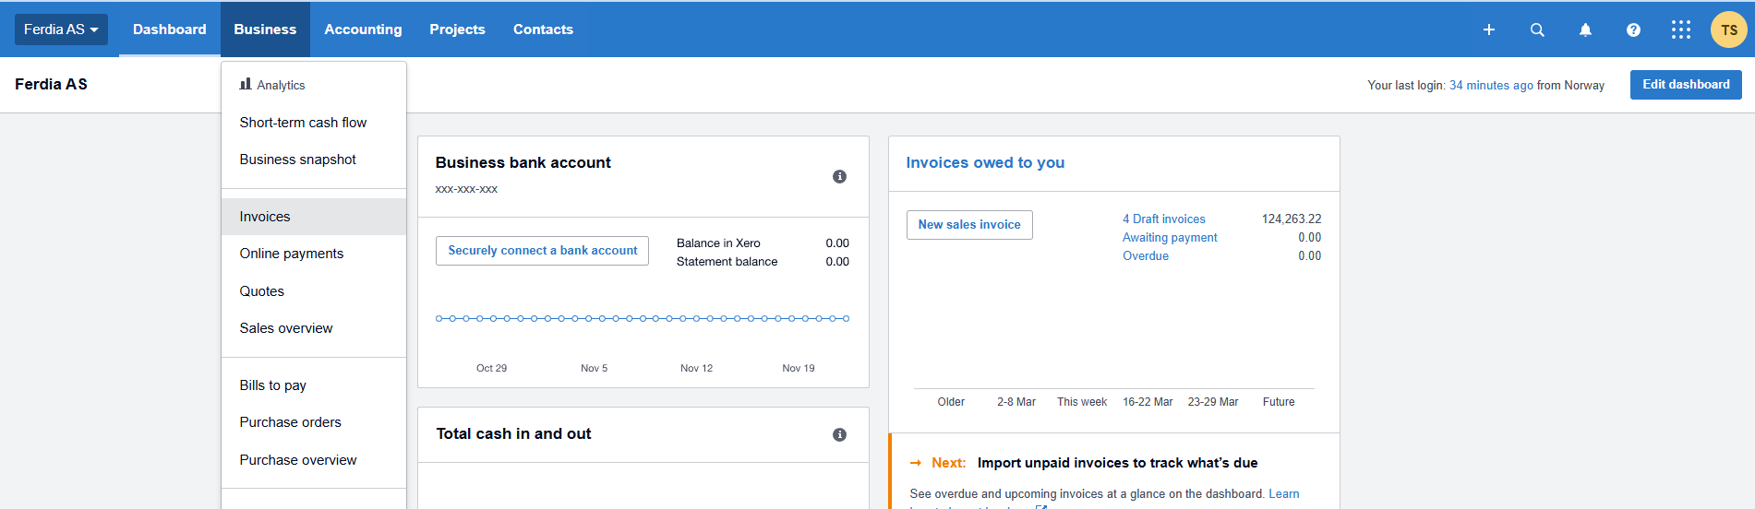Expand the Ferdia AS organisation dropdown

click(x=61, y=30)
